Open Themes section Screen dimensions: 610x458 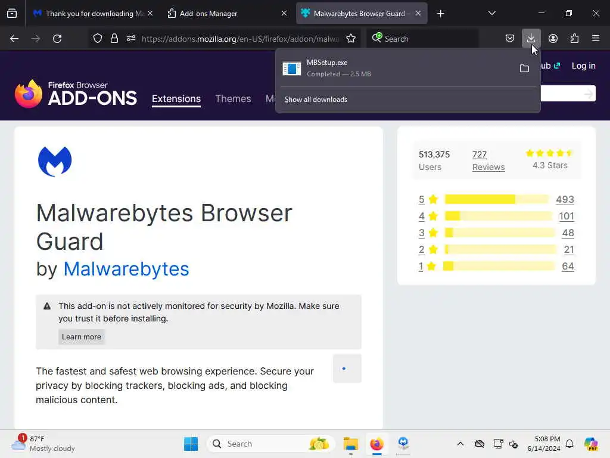point(233,98)
